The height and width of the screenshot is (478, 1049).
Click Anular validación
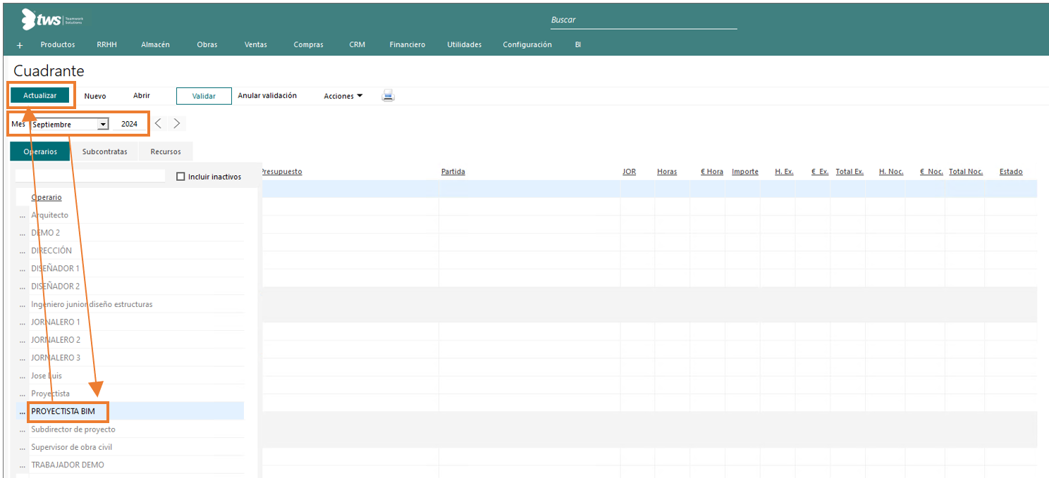[267, 96]
